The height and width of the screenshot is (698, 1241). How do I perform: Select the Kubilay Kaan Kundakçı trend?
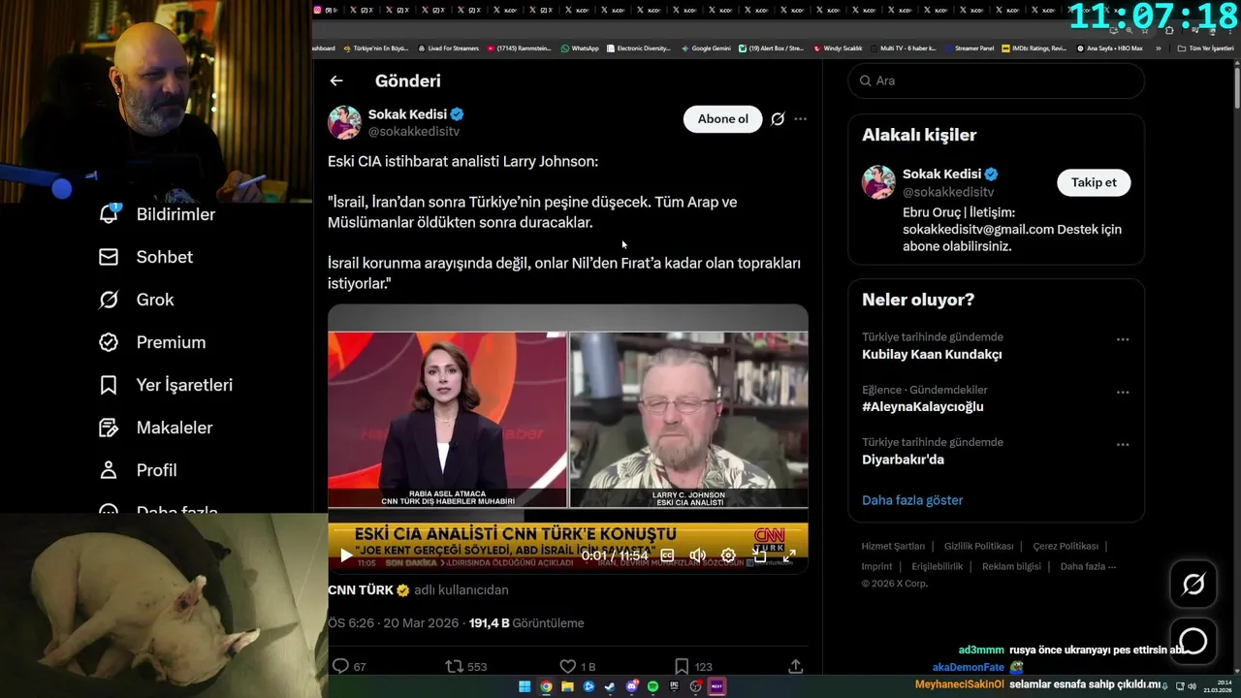[x=932, y=355]
